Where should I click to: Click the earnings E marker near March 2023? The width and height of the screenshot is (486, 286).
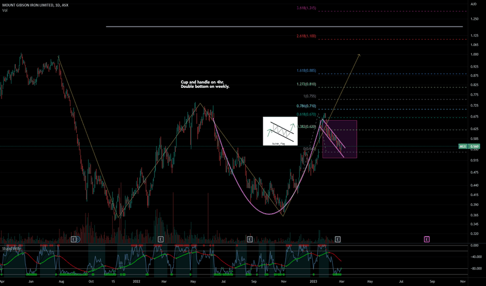(338, 239)
